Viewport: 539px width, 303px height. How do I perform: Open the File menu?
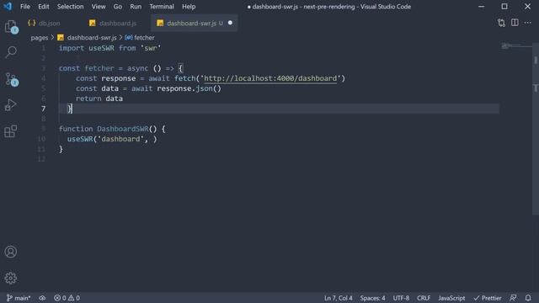(25, 7)
